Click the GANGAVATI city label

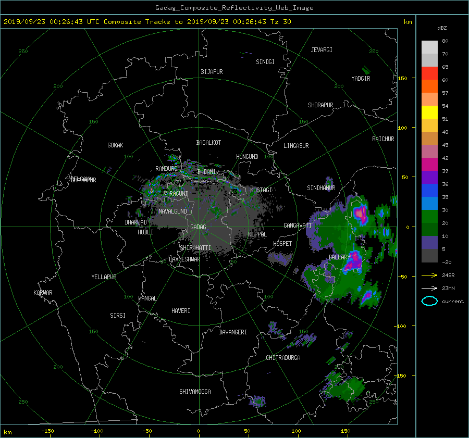click(x=298, y=226)
